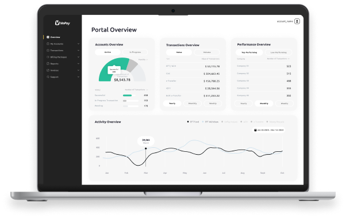Click the Bulk e-Transfer row label

click(174, 95)
